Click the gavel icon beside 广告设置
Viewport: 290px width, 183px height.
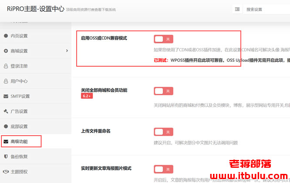pyautogui.click(x=6, y=111)
